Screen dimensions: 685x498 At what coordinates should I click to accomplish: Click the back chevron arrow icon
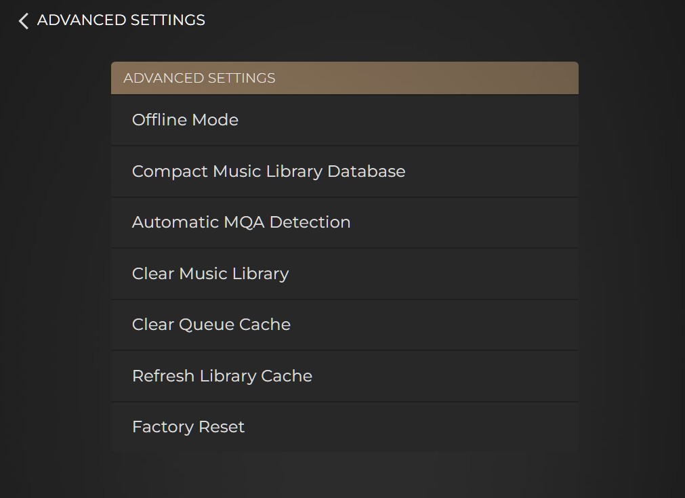coord(24,21)
